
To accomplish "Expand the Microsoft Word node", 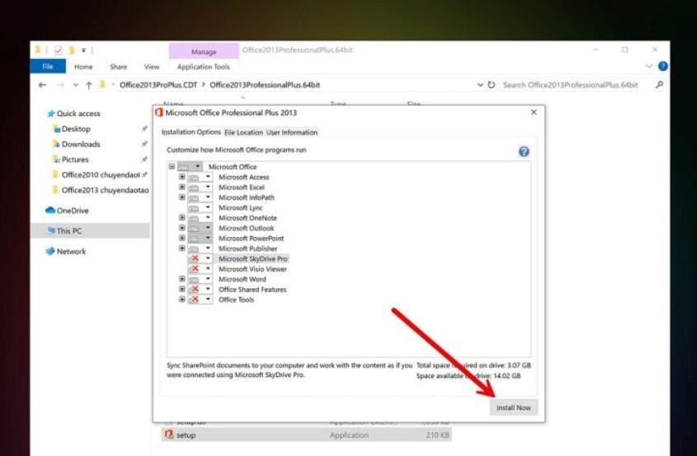I will click(181, 278).
